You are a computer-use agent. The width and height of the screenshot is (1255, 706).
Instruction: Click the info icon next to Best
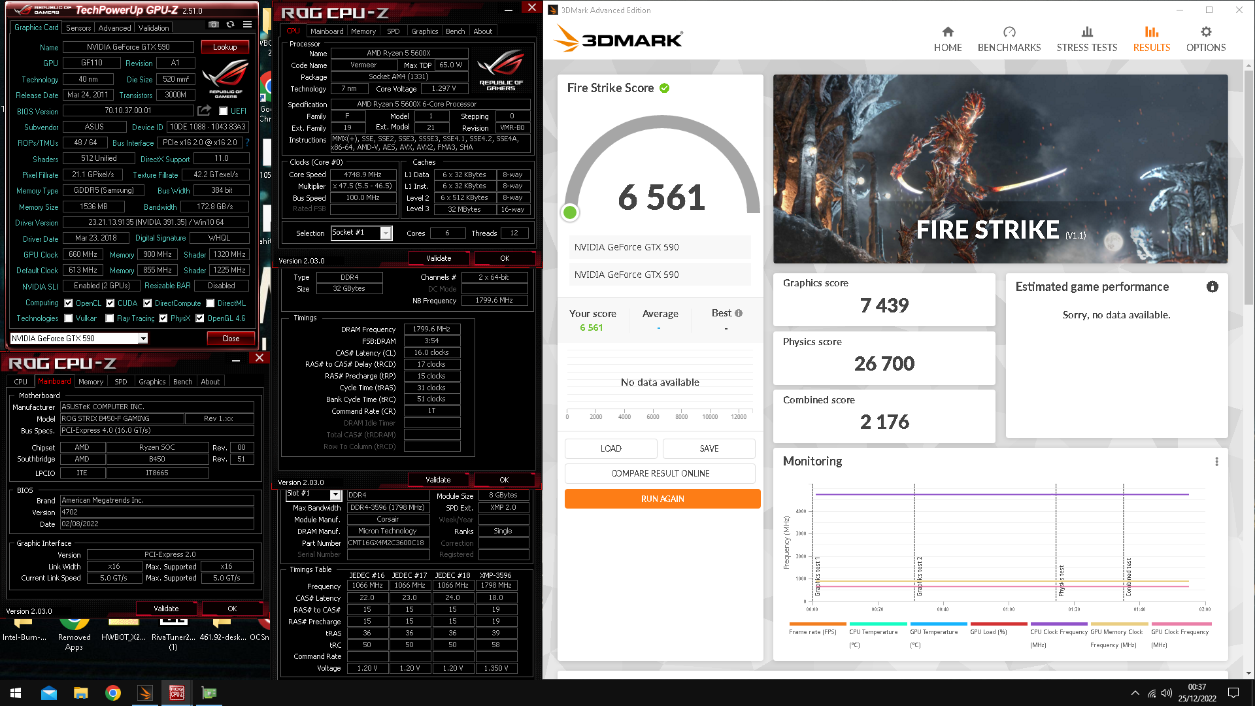pyautogui.click(x=739, y=313)
